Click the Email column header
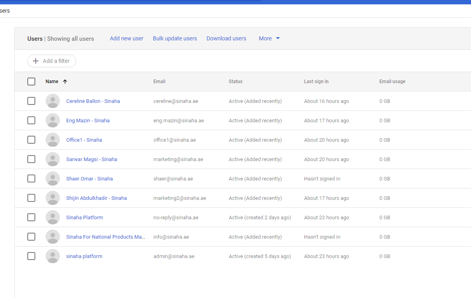This screenshot has width=471, height=298. pos(159,82)
